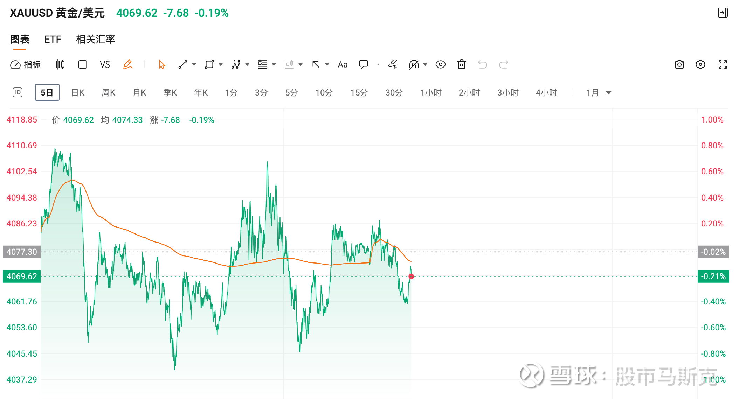
Task: Expand the line drawing tool dropdown arrow
Action: pos(194,64)
